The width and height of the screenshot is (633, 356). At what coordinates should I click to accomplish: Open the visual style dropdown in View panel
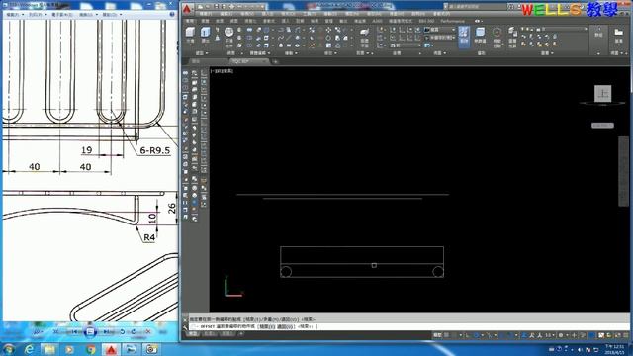tap(439, 30)
